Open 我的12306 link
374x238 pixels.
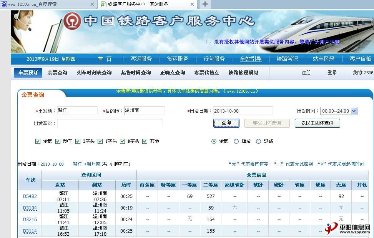(x=363, y=73)
